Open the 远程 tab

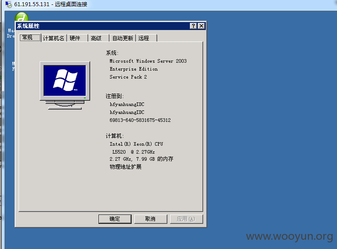coord(146,38)
